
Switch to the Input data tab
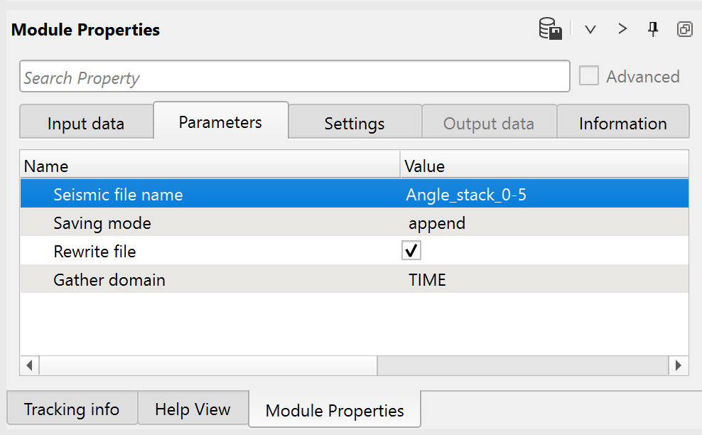pos(86,123)
